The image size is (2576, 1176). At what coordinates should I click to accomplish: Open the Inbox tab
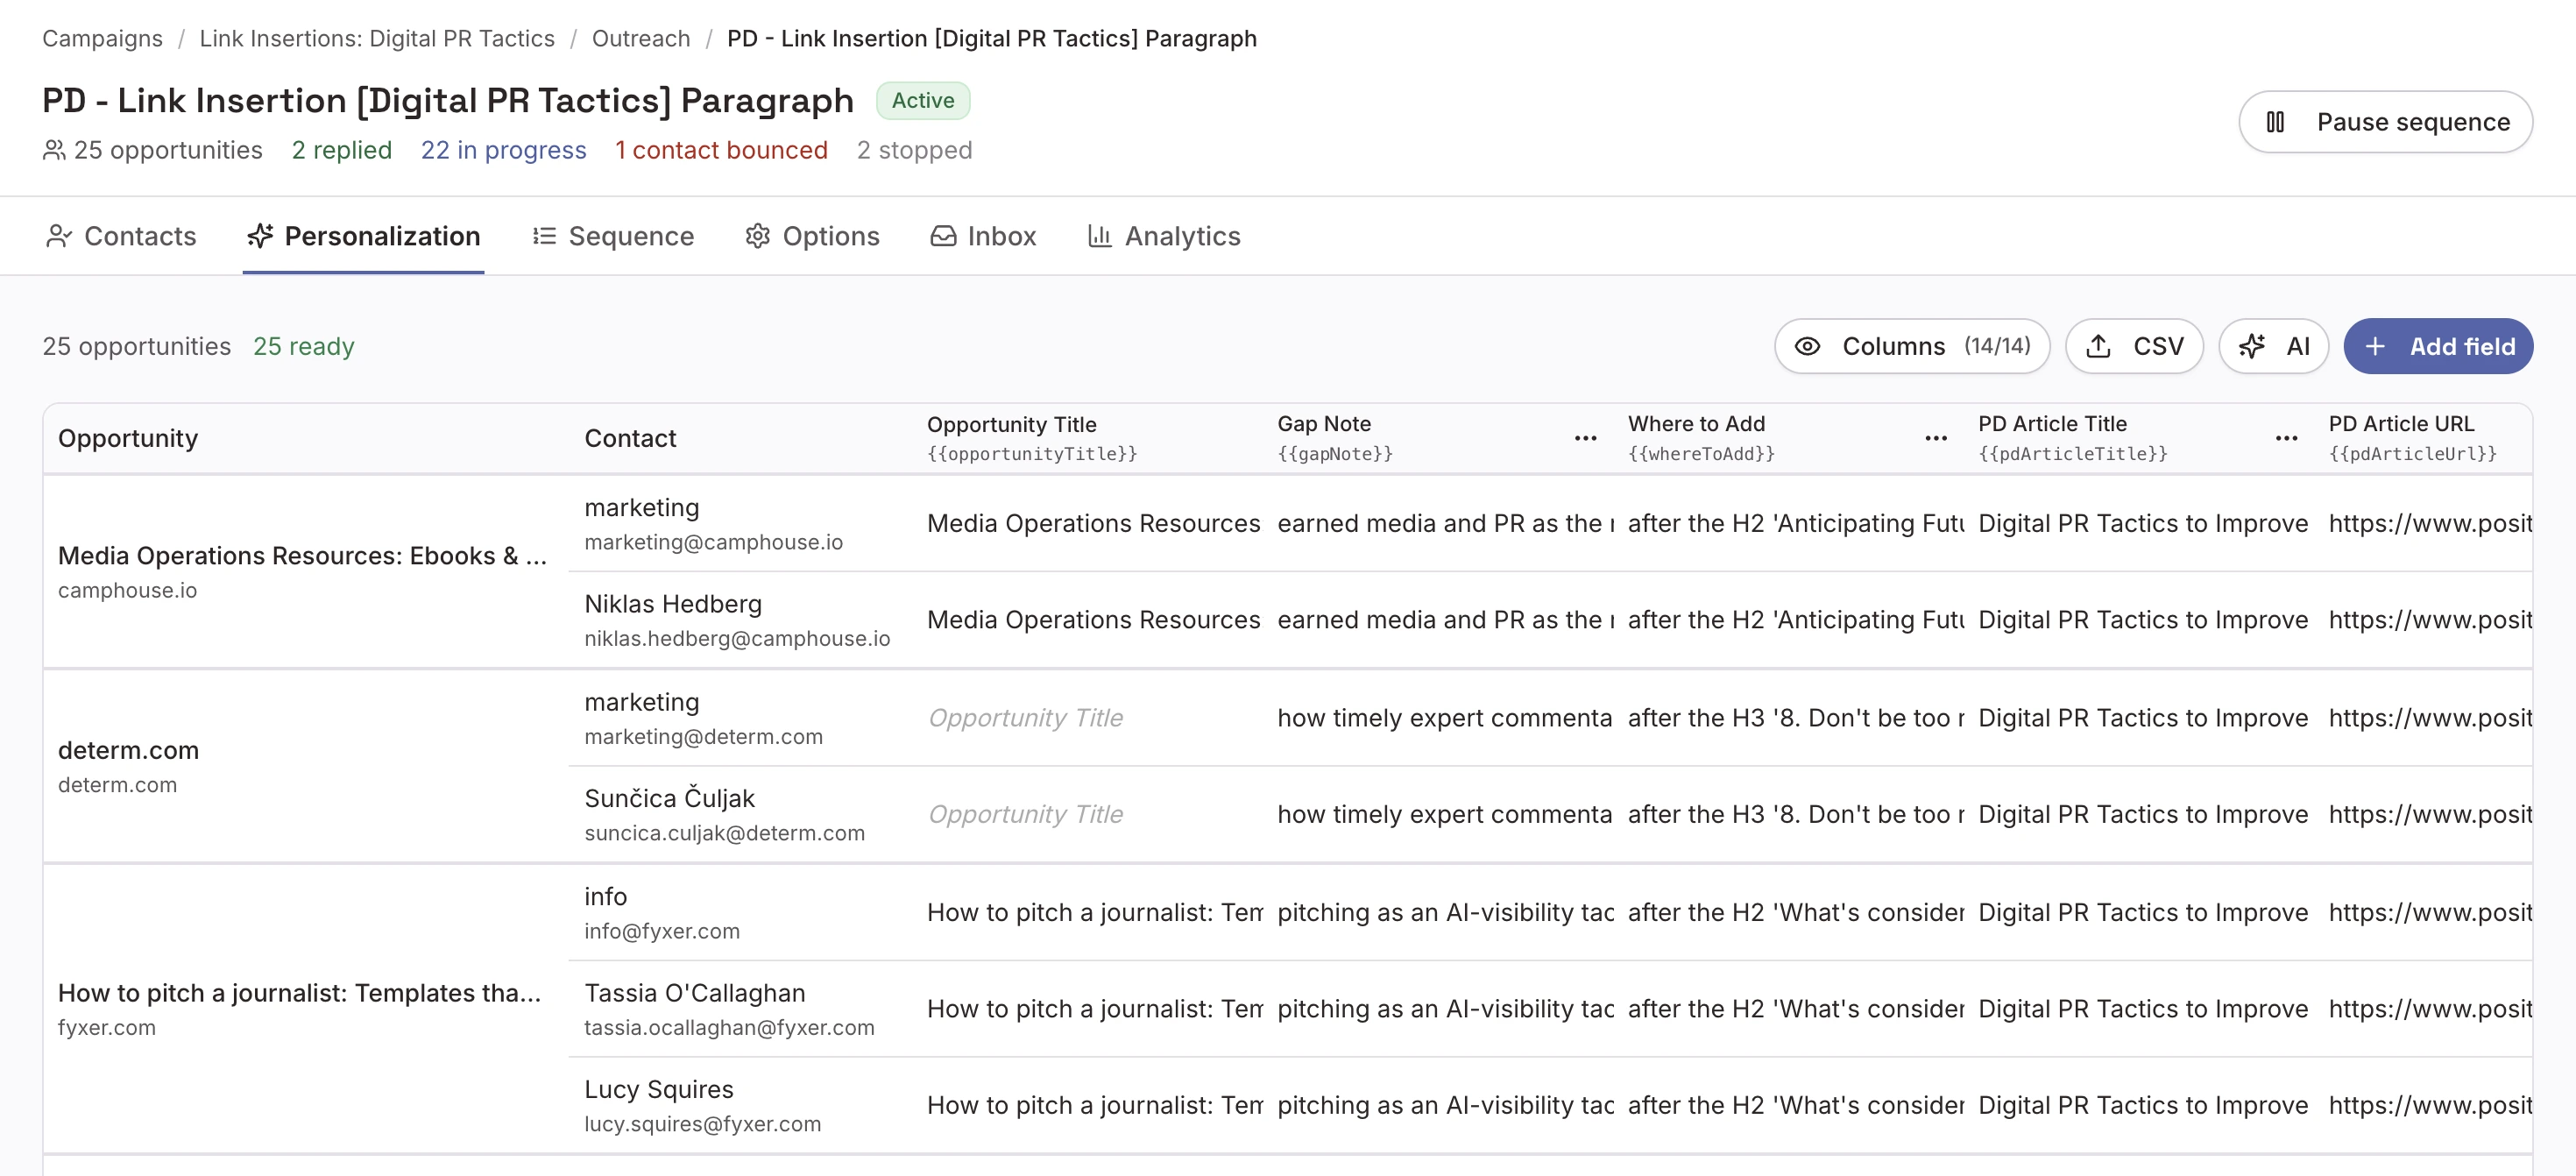tap(983, 236)
